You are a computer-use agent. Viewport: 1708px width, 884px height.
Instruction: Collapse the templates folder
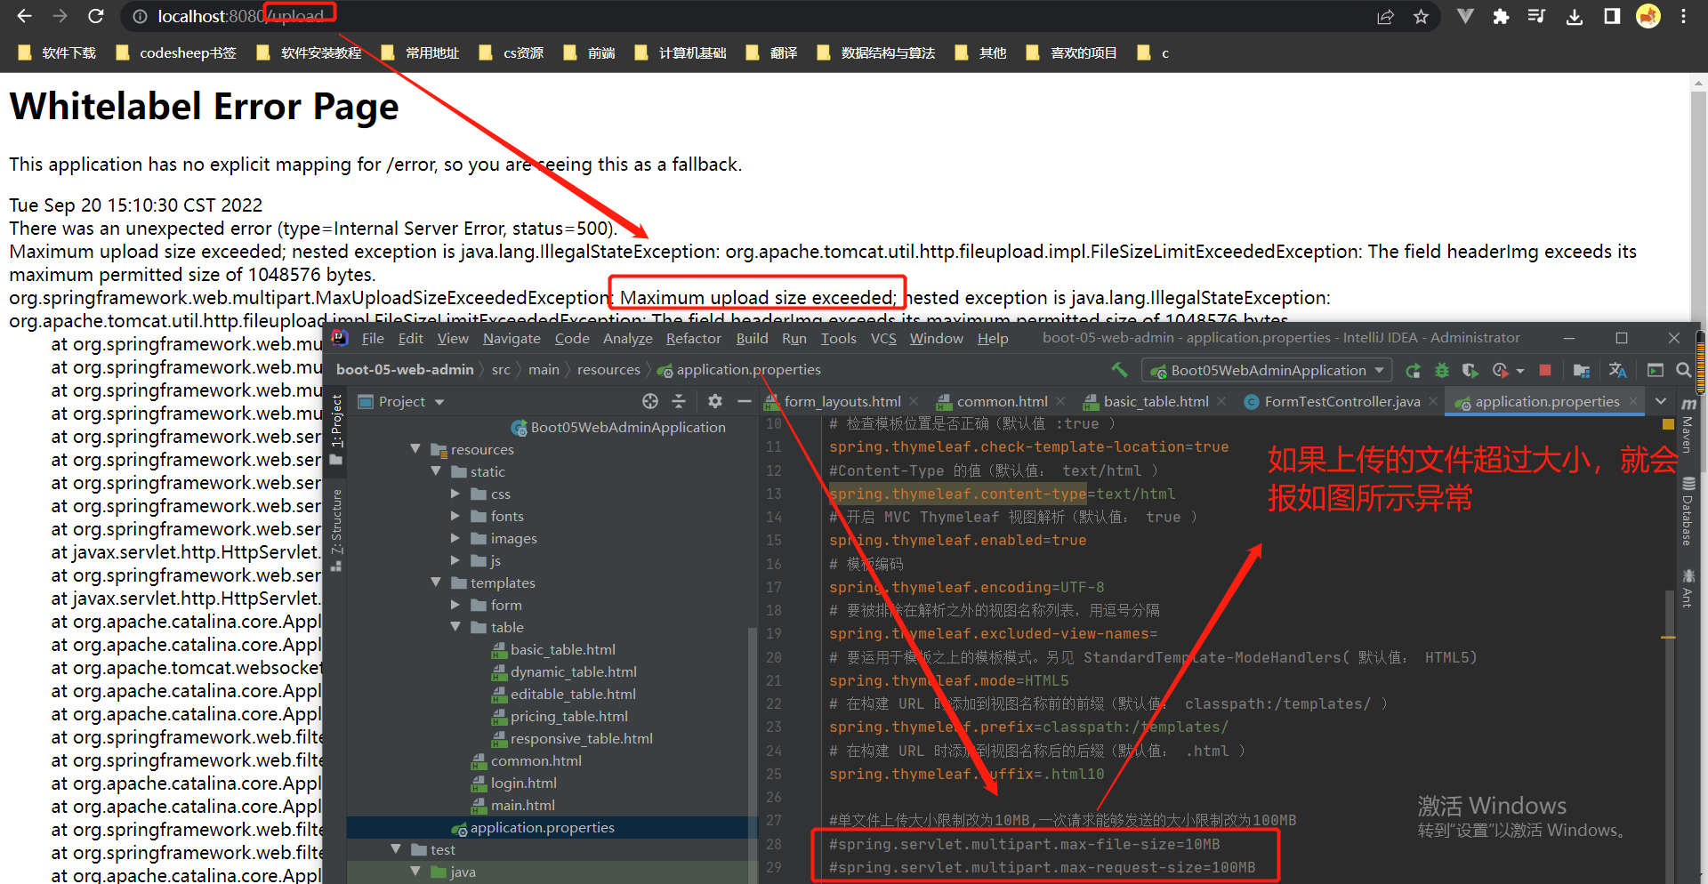click(x=435, y=583)
